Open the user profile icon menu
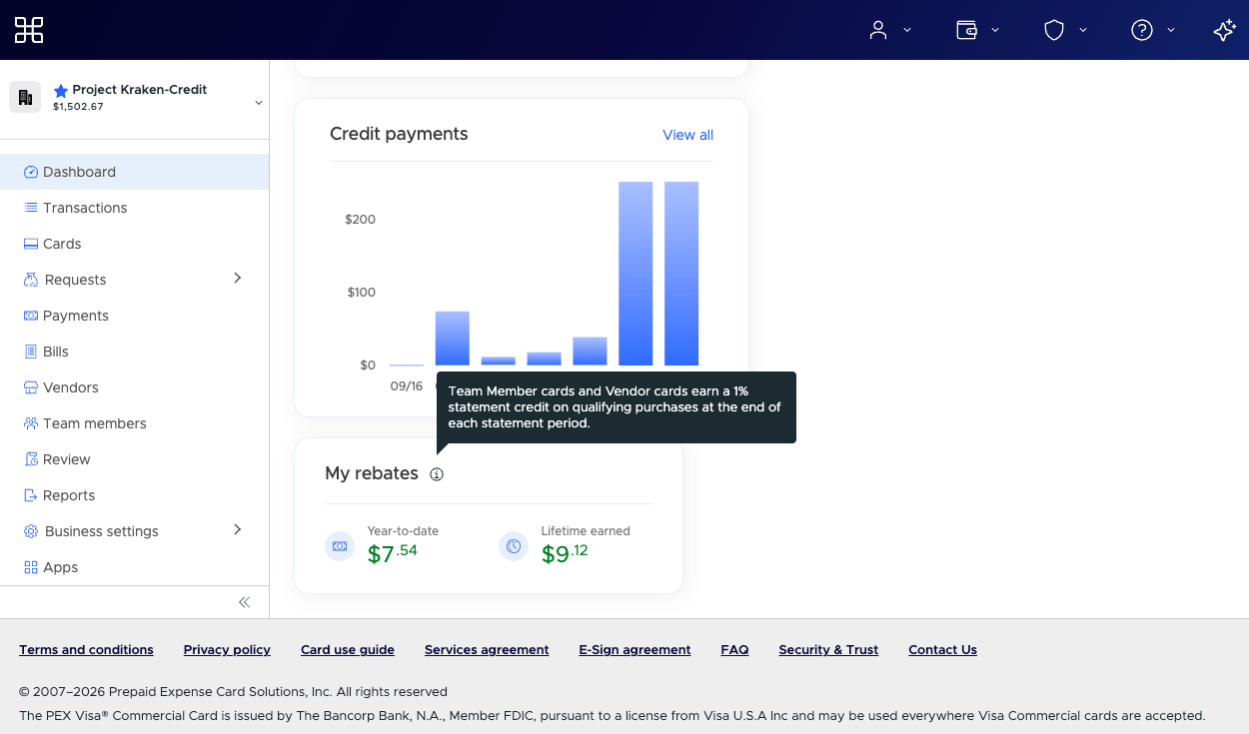Image resolution: width=1249 pixels, height=734 pixels. pyautogui.click(x=889, y=30)
